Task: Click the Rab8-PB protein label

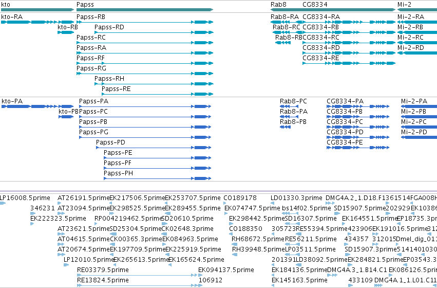Action: tap(293, 122)
